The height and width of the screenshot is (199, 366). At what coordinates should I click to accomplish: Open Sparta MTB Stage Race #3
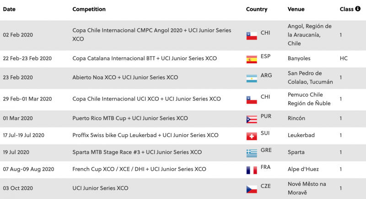[137, 152]
